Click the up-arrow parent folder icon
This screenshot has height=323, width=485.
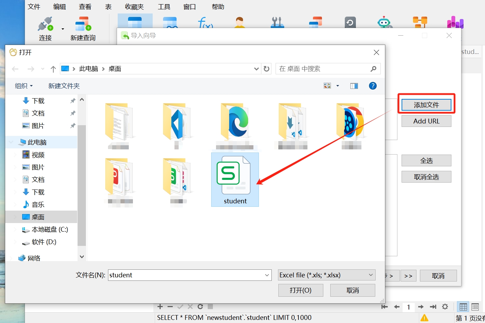(53, 69)
